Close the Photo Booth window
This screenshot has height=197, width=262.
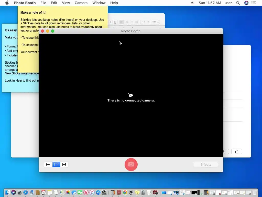click(42, 31)
